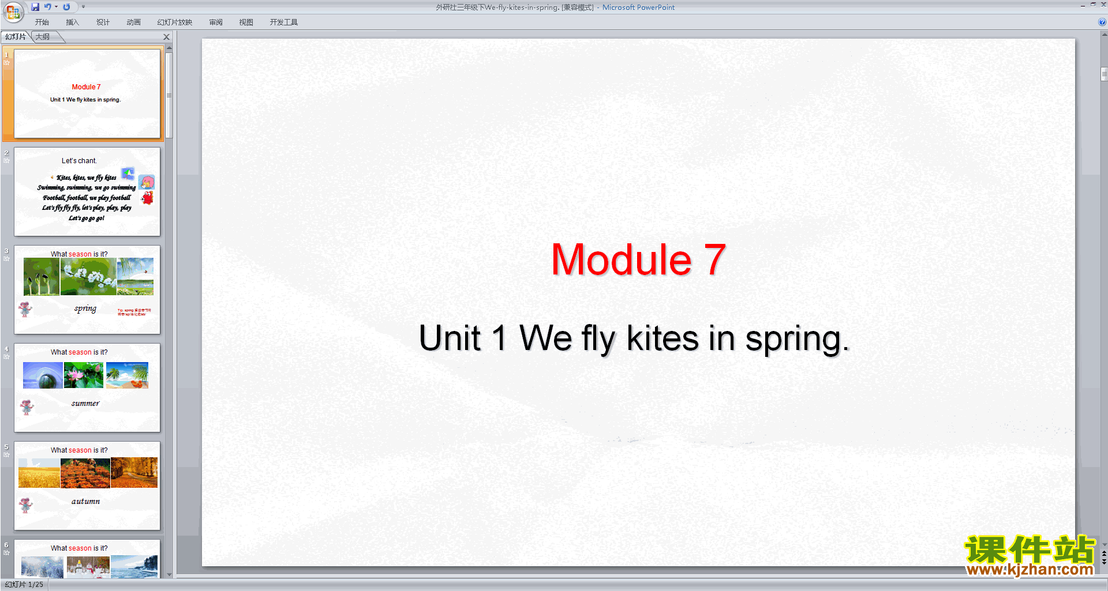The height and width of the screenshot is (591, 1108).
Task: Restore the PowerPoint window
Action: pyautogui.click(x=1093, y=5)
